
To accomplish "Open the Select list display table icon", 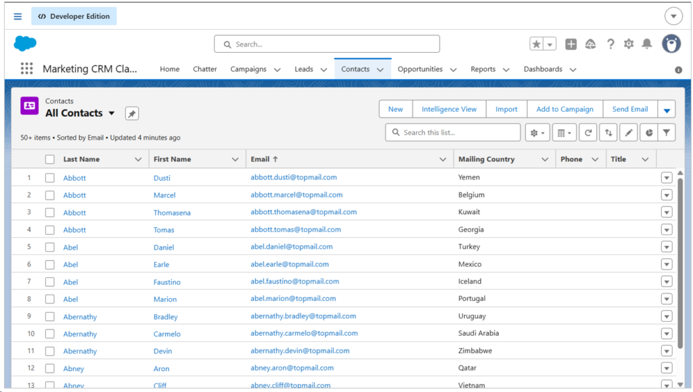I will point(564,132).
